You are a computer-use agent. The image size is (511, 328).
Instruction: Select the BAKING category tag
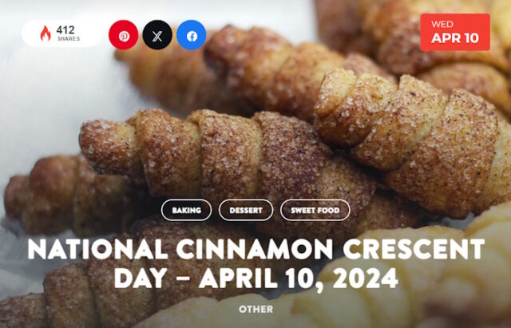coord(186,210)
